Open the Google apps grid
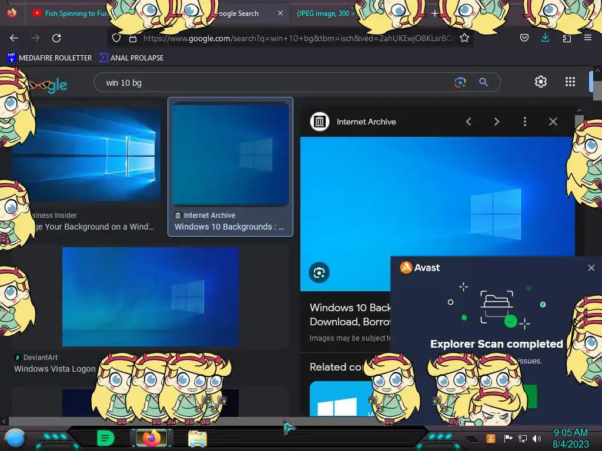602x451 pixels. coord(570,82)
